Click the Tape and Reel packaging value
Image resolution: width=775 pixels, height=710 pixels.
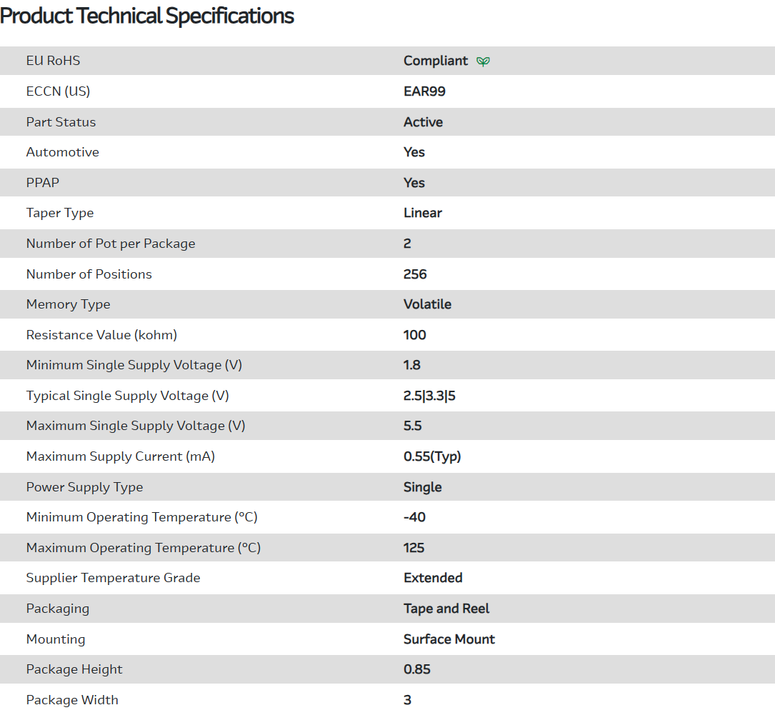point(446,609)
